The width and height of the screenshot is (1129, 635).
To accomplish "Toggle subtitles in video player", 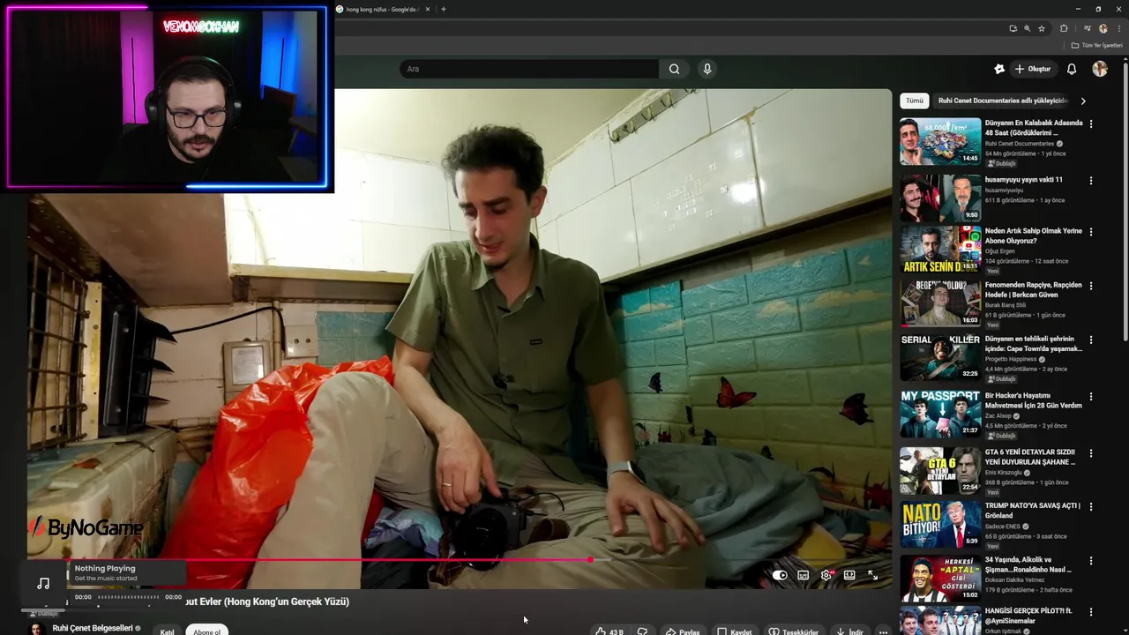I will point(803,575).
